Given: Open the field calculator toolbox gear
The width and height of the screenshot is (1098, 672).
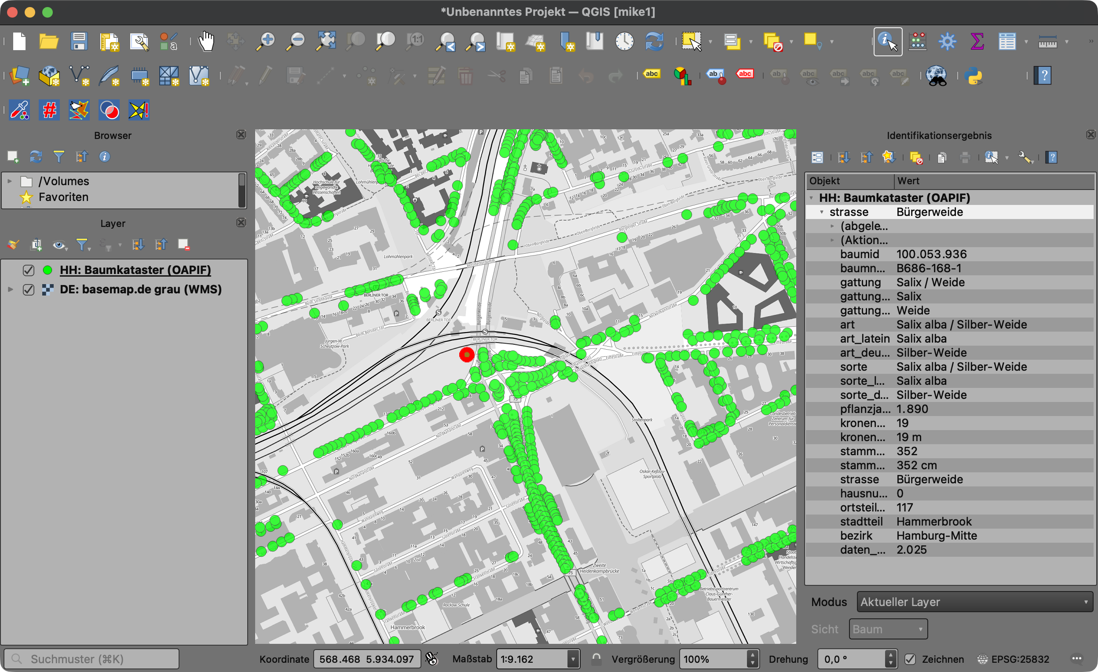Looking at the screenshot, I should tap(947, 41).
